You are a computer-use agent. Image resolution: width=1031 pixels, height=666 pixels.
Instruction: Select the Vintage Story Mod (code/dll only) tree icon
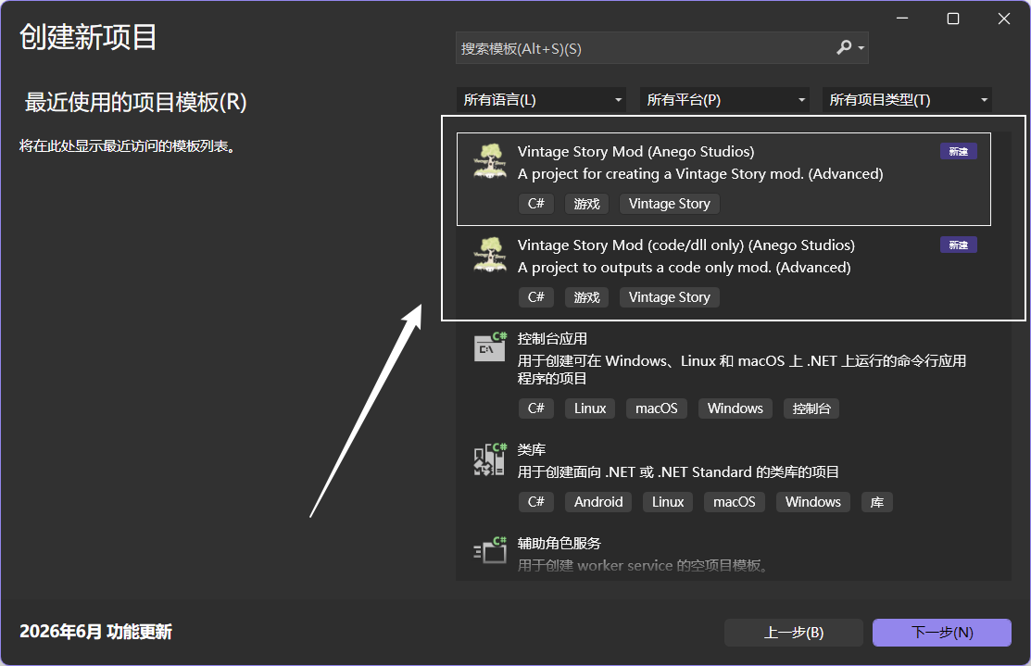tap(490, 255)
